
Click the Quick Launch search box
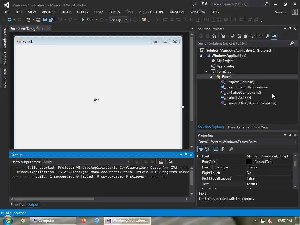tap(237, 4)
